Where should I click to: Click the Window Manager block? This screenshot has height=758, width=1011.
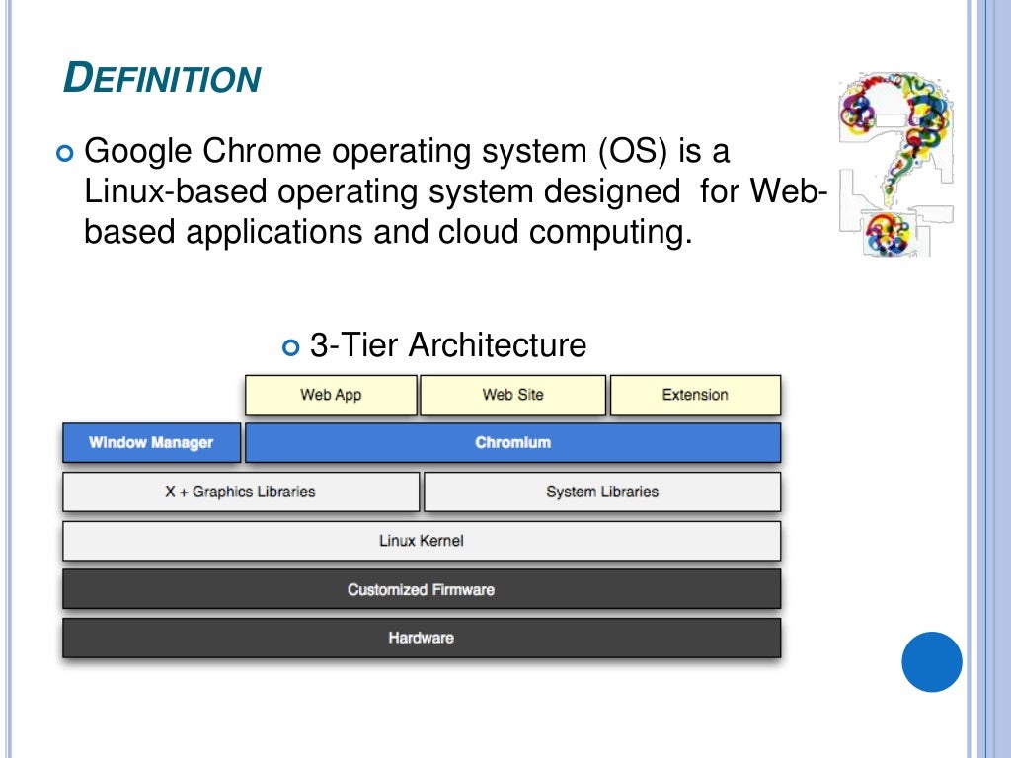click(x=151, y=443)
